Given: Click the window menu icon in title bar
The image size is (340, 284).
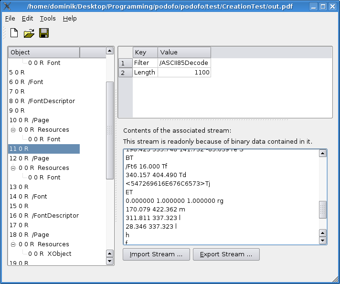Looking at the screenshot, I should tap(7, 7).
